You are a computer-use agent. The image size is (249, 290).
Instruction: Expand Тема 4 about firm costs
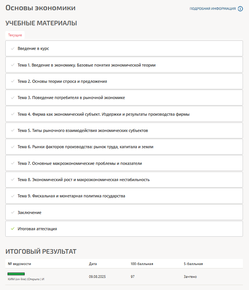coord(103,114)
